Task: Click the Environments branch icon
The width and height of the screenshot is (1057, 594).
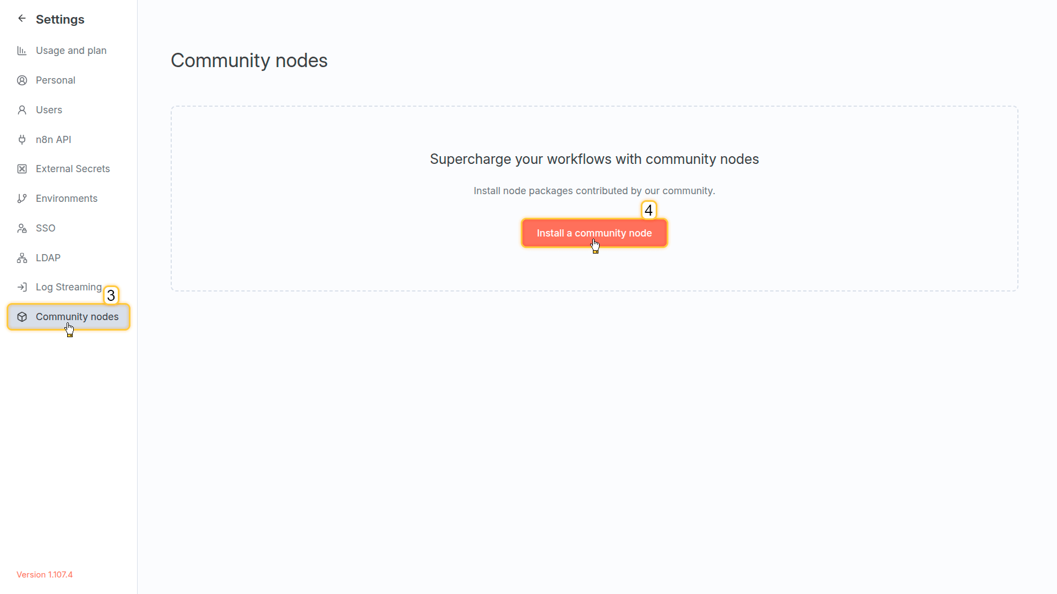Action: tap(22, 199)
